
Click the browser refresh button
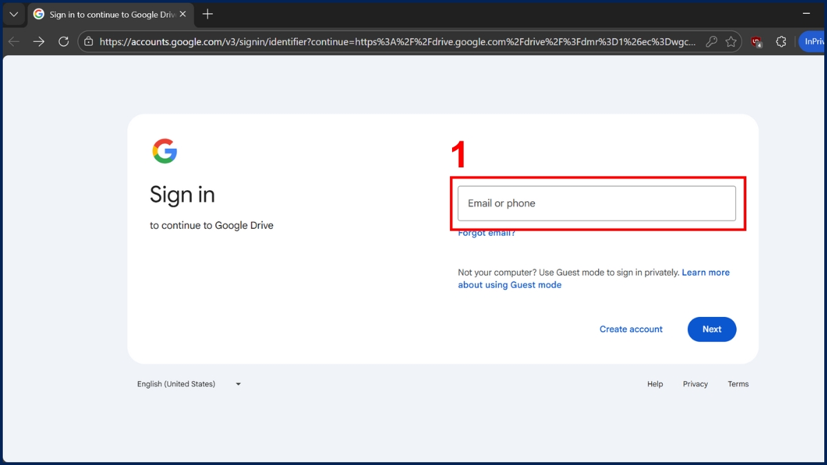63,42
